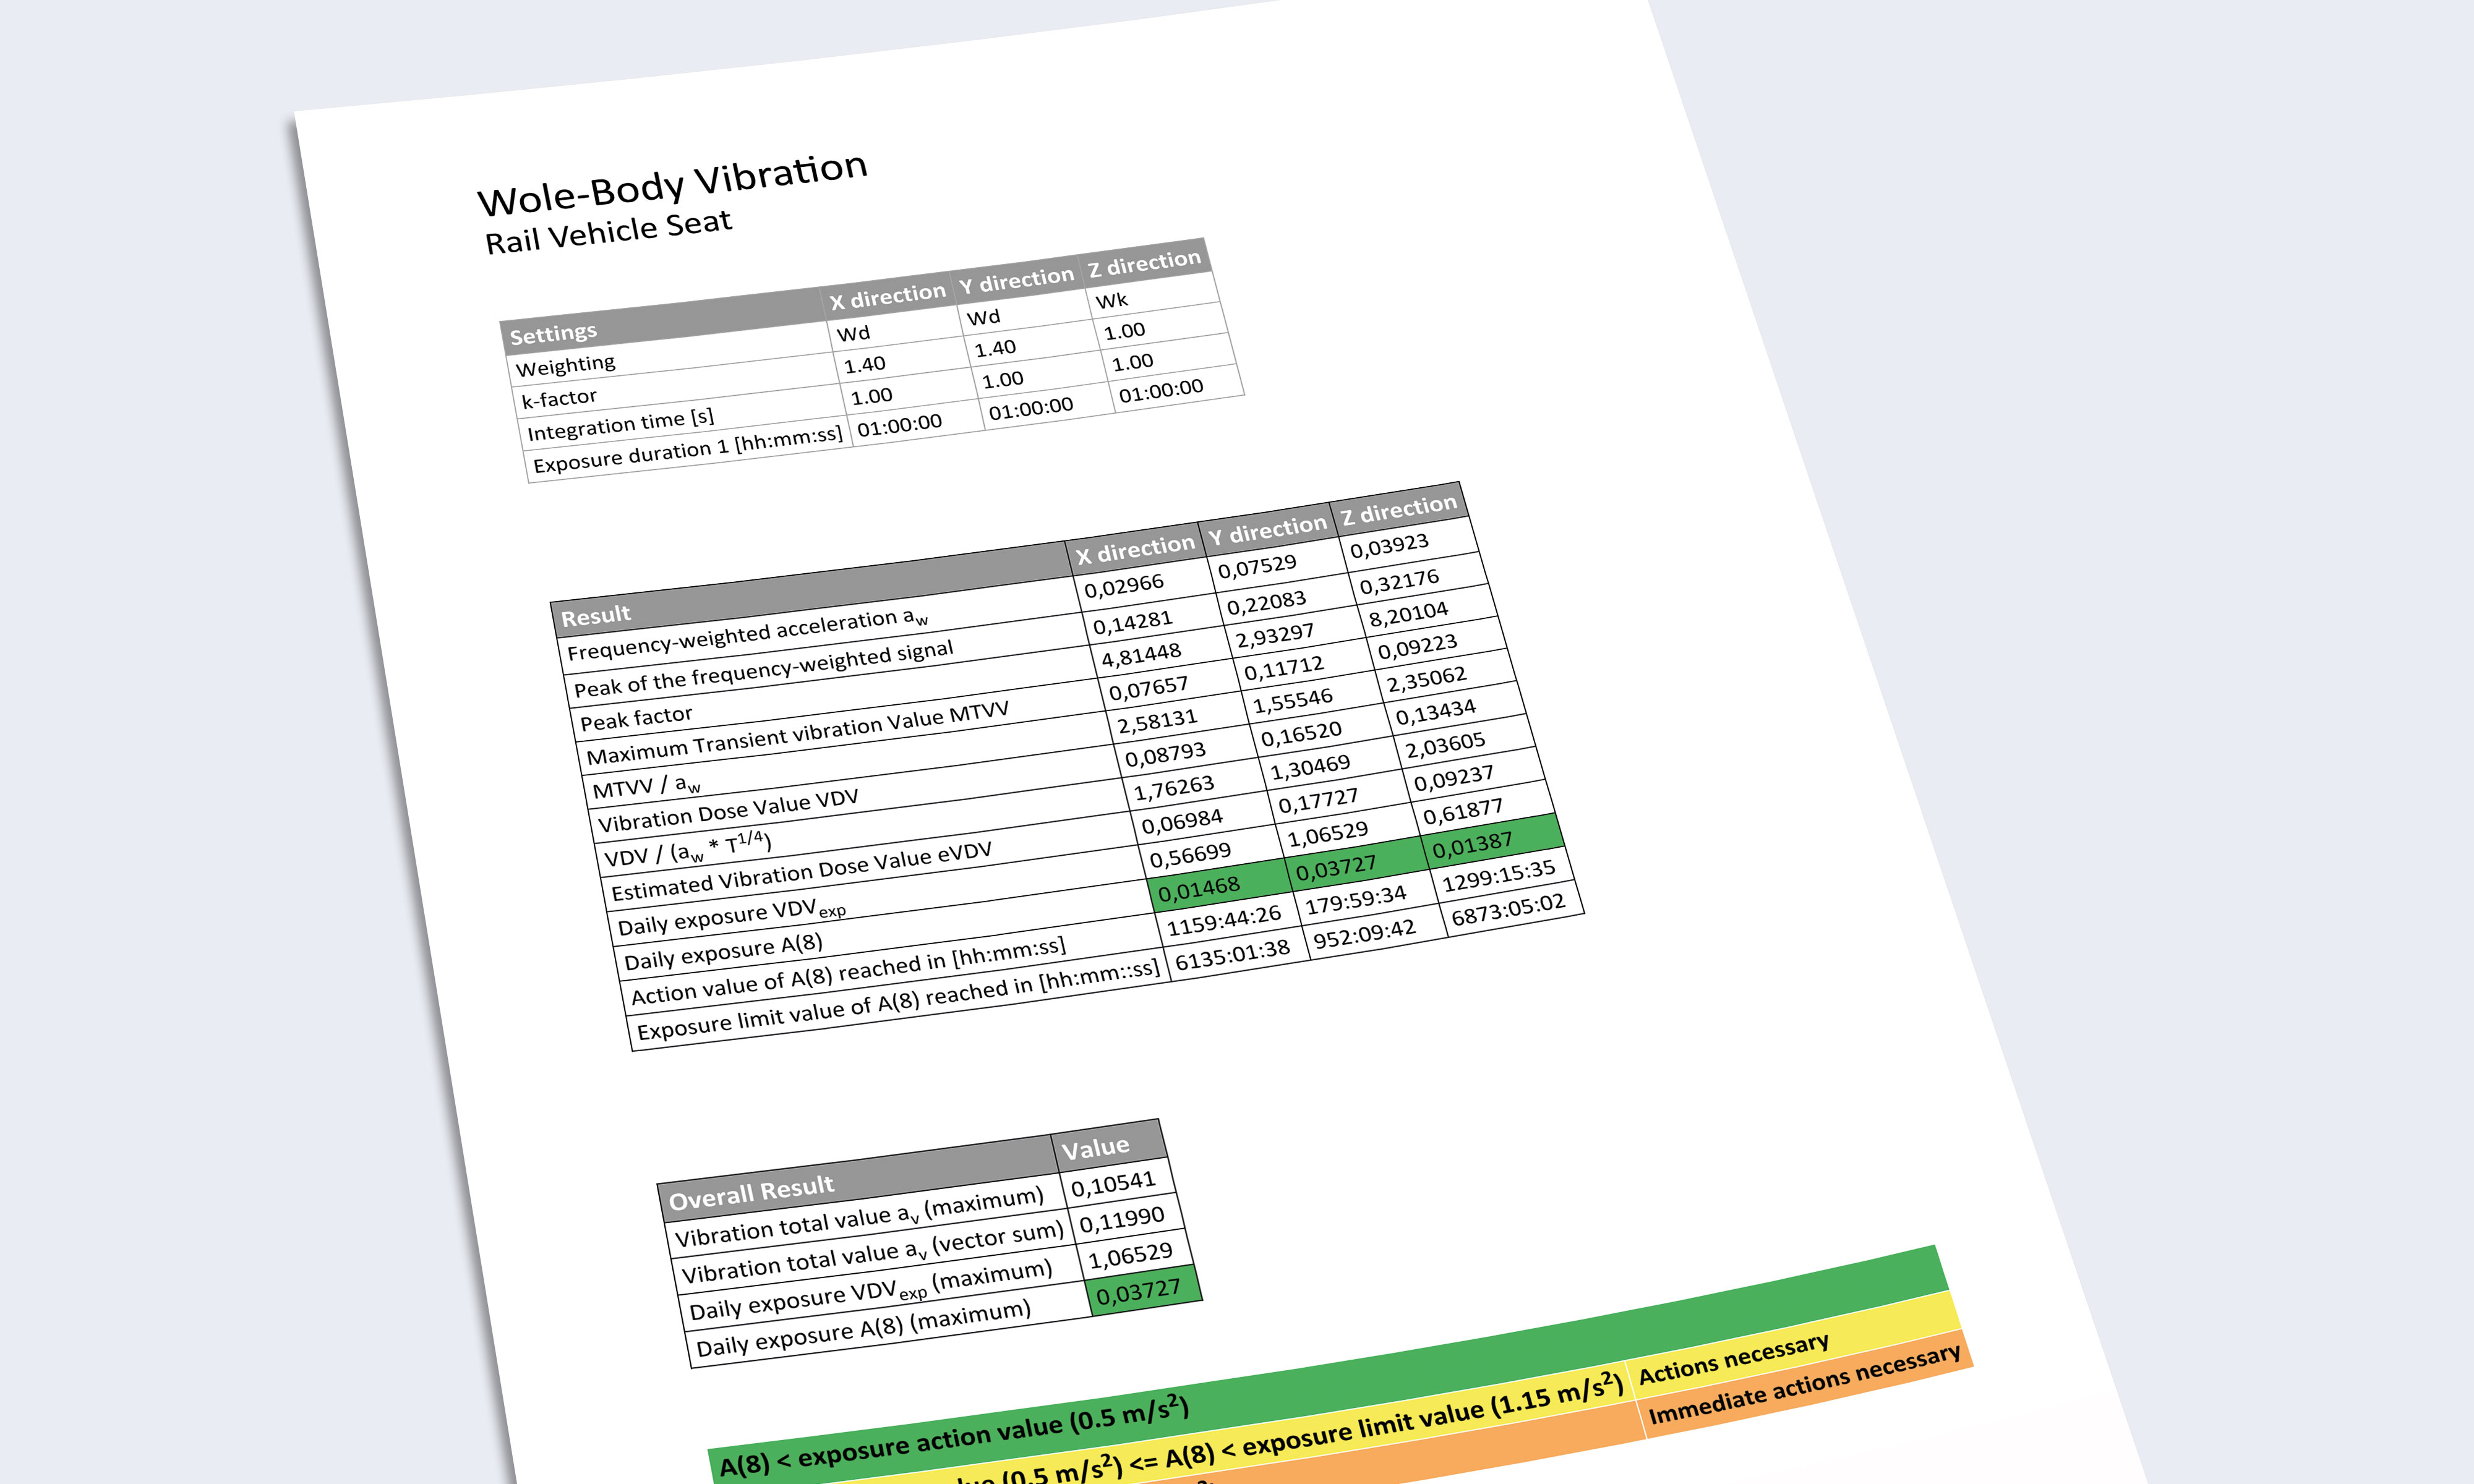Click the 'Wole-Body Vibration' title
2474x1484 pixels.
click(x=672, y=183)
